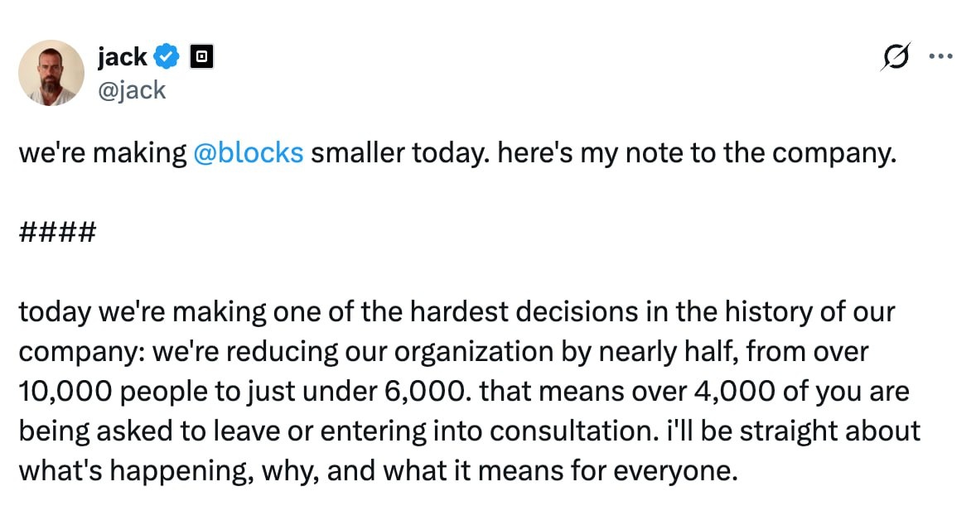Open the three-dot more options menu
Viewport: 976px width, 525px height.
(x=941, y=57)
